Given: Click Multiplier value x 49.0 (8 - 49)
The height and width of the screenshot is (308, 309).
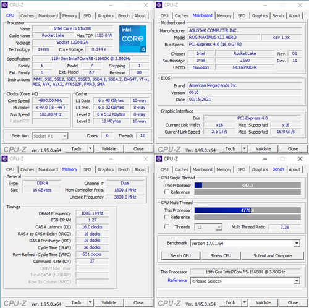Looking at the screenshot, I should [x=51, y=108].
